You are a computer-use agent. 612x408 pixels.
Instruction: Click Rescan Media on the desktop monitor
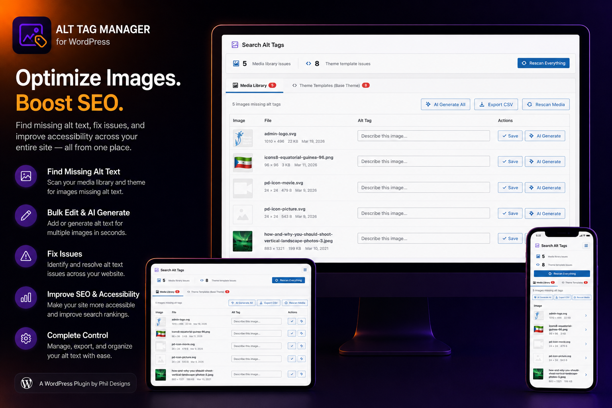click(546, 104)
